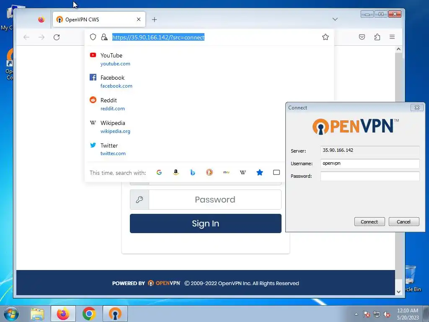Click Connect button in OpenVPN dialog
Image resolution: width=429 pixels, height=322 pixels.
tap(370, 221)
